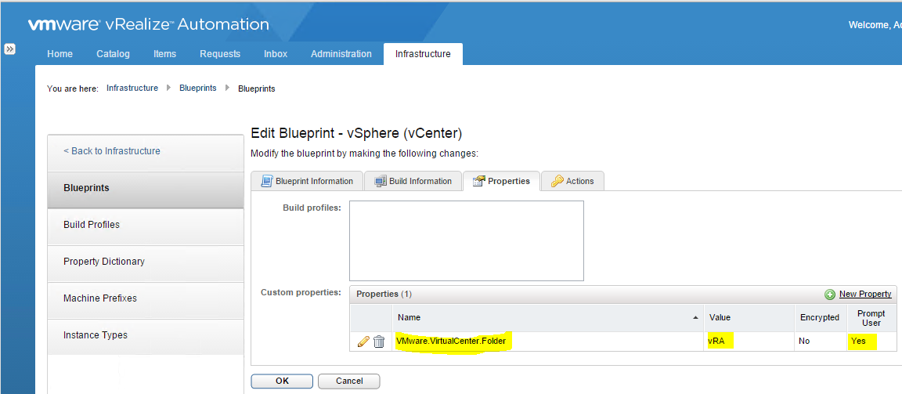Switch to the Items tab
Image resolution: width=902 pixels, height=394 pixels.
165,53
